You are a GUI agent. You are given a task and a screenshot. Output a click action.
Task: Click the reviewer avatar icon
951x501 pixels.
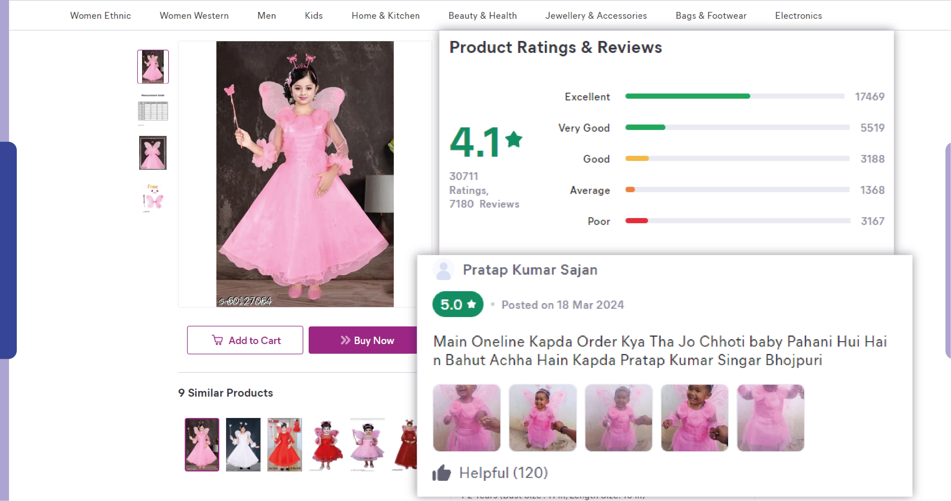point(443,270)
